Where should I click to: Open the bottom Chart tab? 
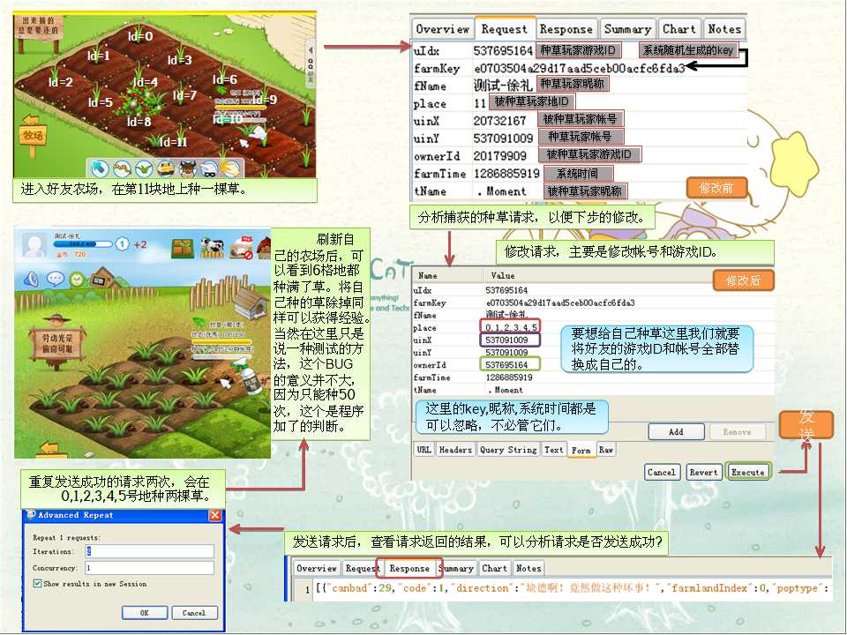tap(494, 568)
